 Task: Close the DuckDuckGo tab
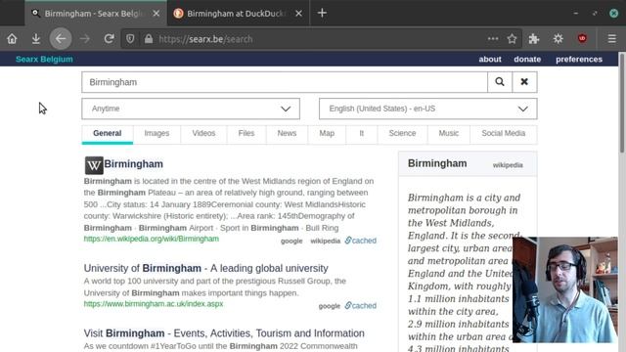[x=298, y=14]
